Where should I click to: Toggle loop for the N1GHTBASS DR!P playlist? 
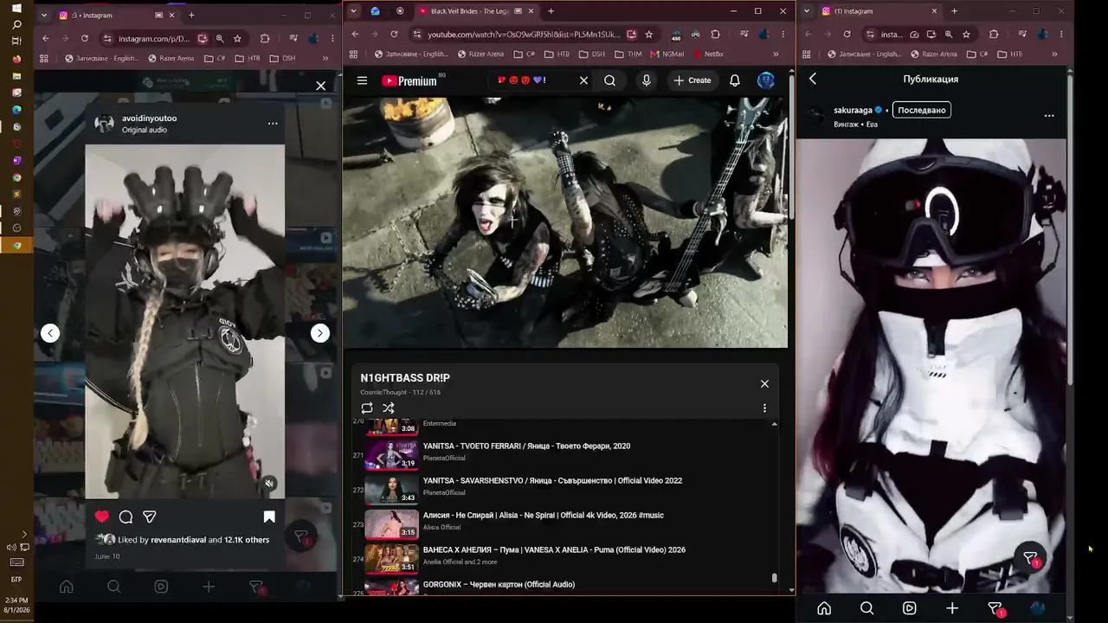click(x=367, y=408)
